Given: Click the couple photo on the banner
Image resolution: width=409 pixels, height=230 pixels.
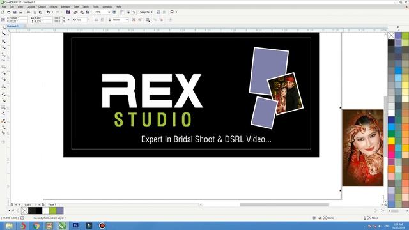Looking at the screenshot, I should 286,94.
